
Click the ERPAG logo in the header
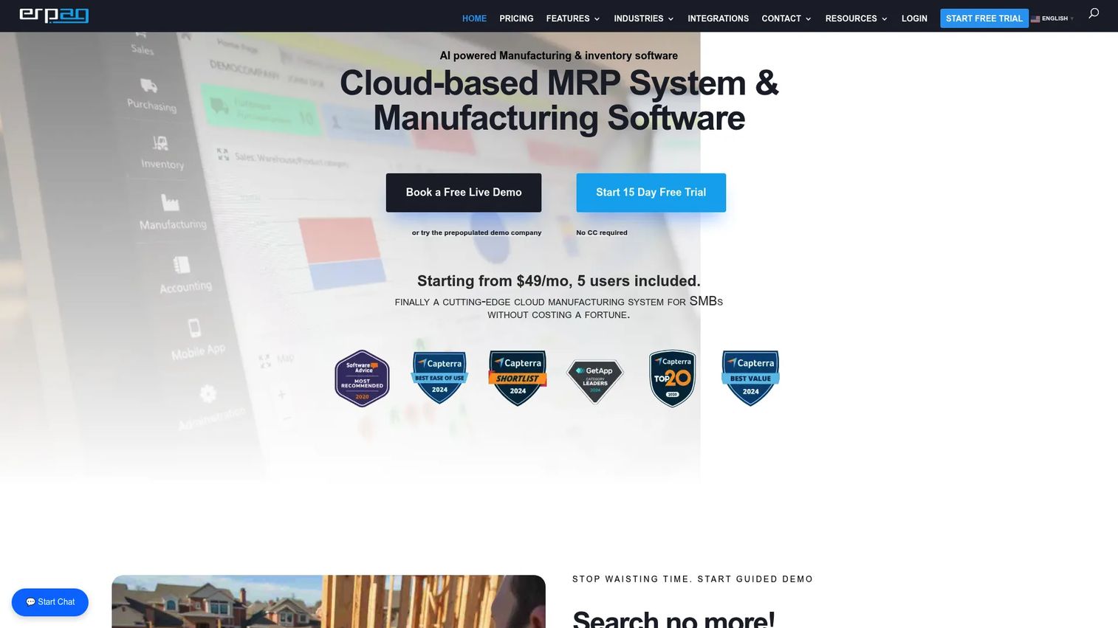[x=54, y=15]
